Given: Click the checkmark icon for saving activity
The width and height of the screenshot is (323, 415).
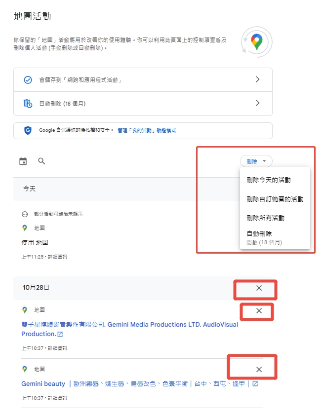Looking at the screenshot, I should pyautogui.click(x=28, y=80).
